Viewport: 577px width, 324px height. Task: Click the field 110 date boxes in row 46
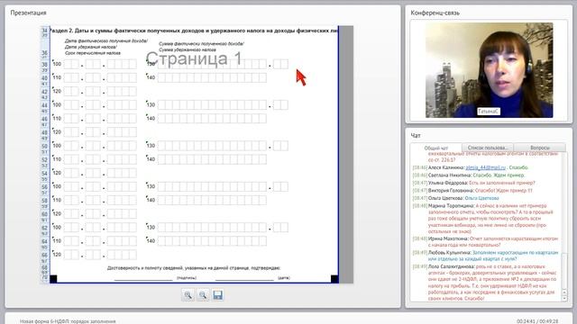(100, 118)
